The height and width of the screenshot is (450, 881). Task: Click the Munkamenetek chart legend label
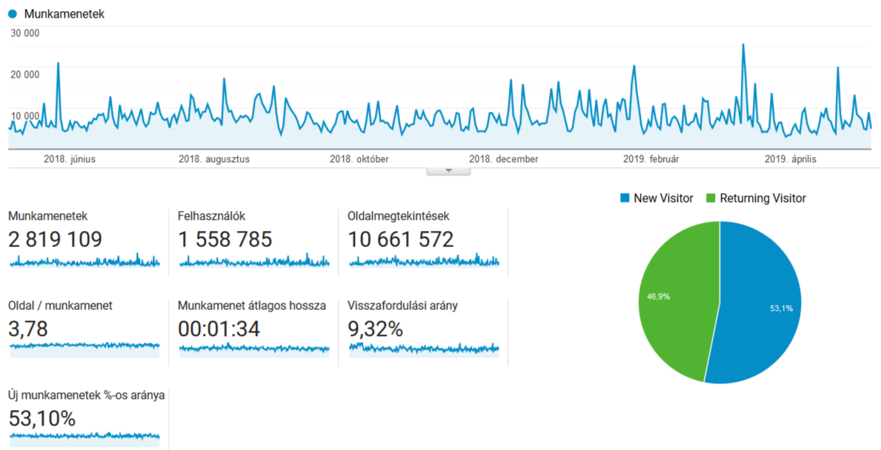tap(64, 13)
